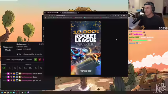Open the browser profile avatar icon
Viewport: 168px width, 94px height.
[x=124, y=15]
